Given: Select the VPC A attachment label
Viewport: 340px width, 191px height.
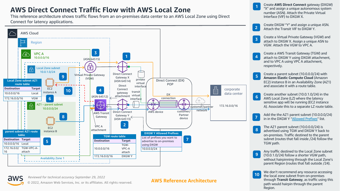Looking at the screenshot, I should pyautogui.click(x=99, y=128).
